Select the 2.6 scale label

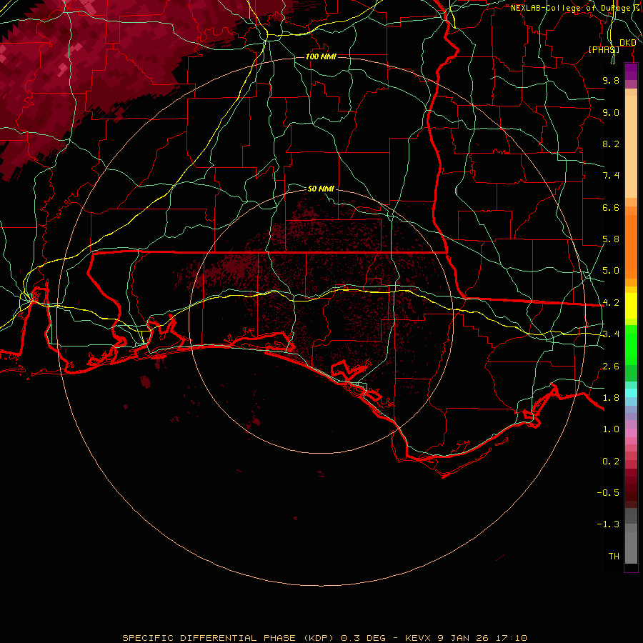(611, 367)
